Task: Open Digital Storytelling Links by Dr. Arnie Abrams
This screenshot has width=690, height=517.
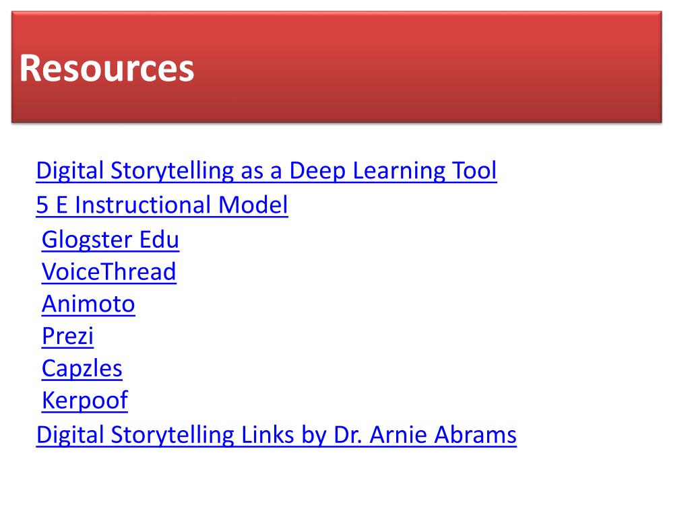Action: [276, 435]
